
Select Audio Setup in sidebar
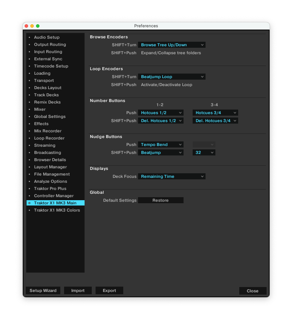click(47, 37)
